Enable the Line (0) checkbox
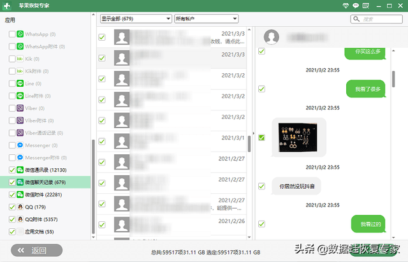 pyautogui.click(x=12, y=84)
